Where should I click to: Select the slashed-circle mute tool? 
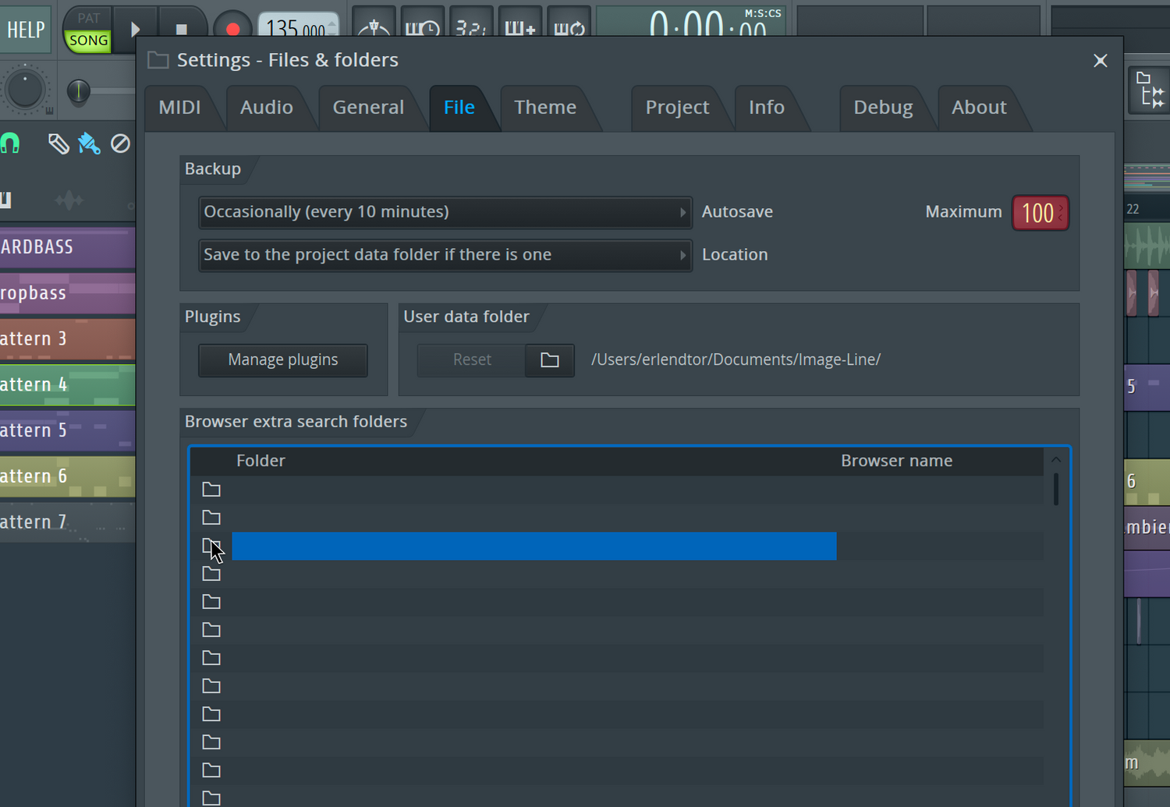[120, 143]
